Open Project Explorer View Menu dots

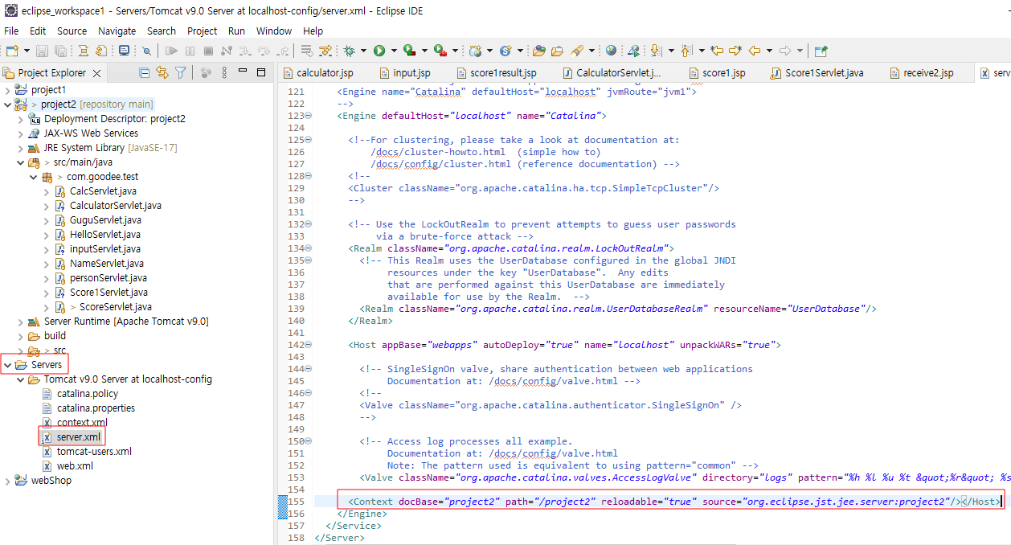pyautogui.click(x=224, y=73)
